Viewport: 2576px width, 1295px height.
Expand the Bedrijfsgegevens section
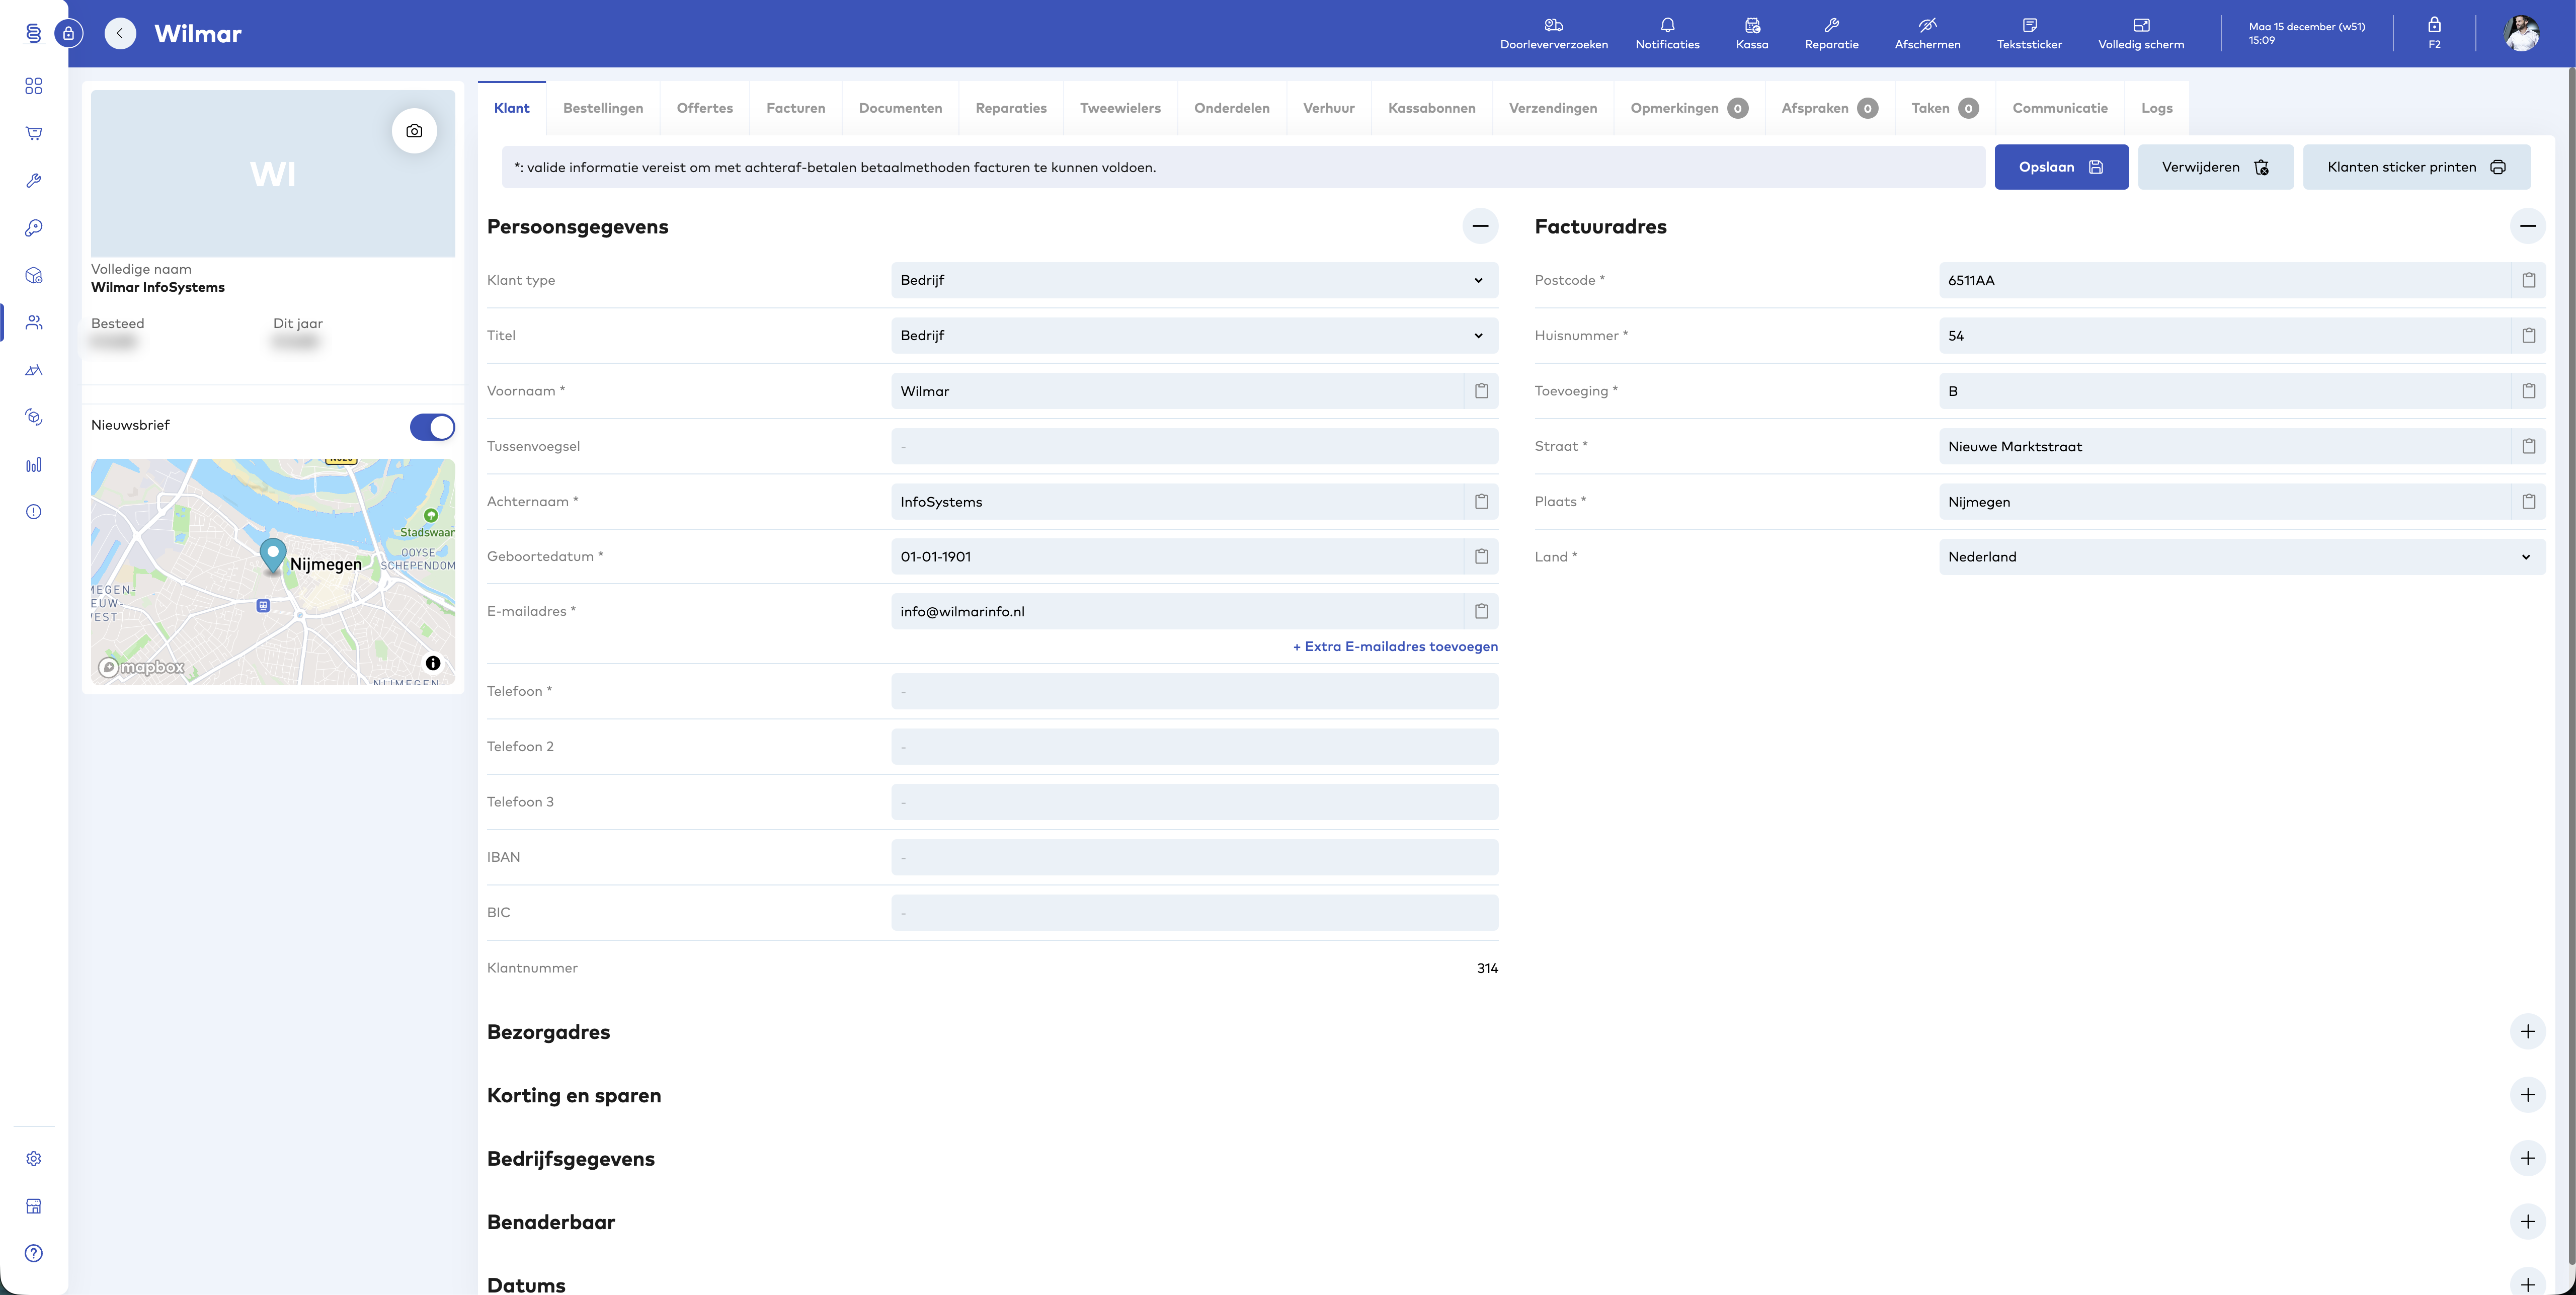[2527, 1158]
